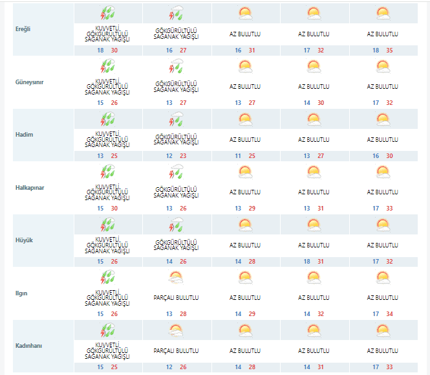Click the partly cloudy icon in Ilgın row
430x375 pixels.
[176, 277]
